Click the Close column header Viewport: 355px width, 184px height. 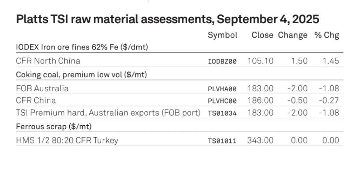[262, 35]
